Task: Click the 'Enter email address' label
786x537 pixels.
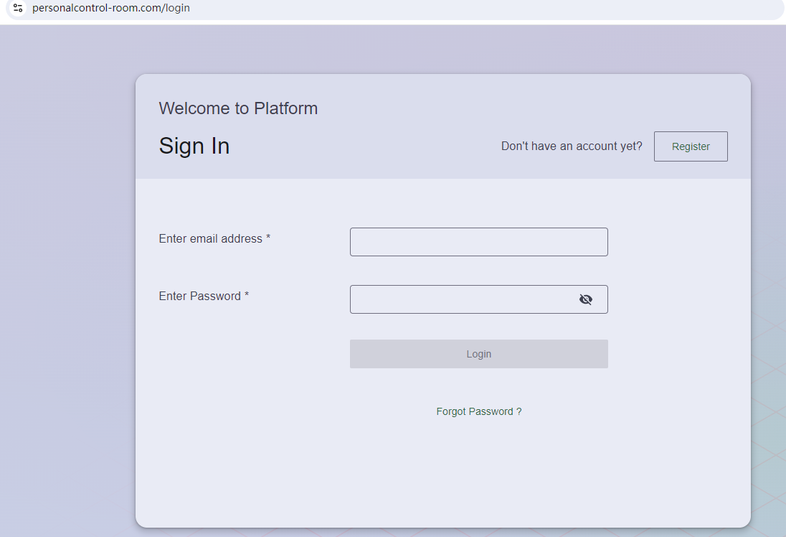Action: (210, 239)
